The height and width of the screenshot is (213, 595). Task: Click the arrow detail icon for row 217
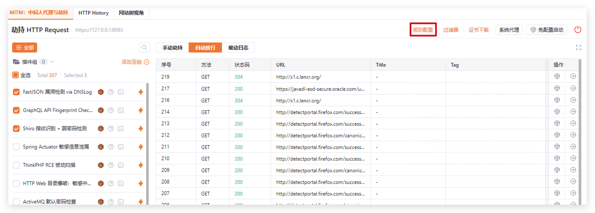[573, 89]
